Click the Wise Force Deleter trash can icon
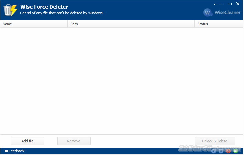The height and width of the screenshot is (155, 244). tap(10, 10)
